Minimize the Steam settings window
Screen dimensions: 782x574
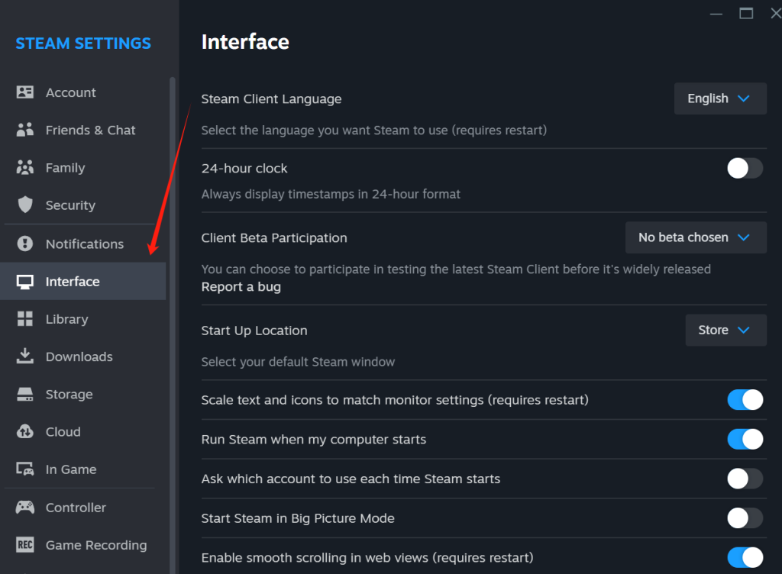(716, 14)
